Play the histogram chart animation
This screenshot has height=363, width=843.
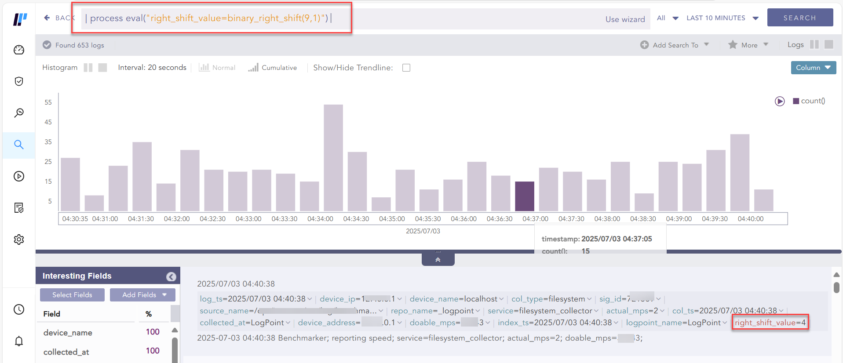pyautogui.click(x=779, y=102)
